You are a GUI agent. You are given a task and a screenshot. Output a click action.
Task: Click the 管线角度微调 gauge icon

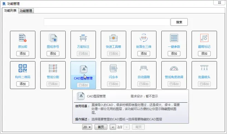(x=174, y=68)
